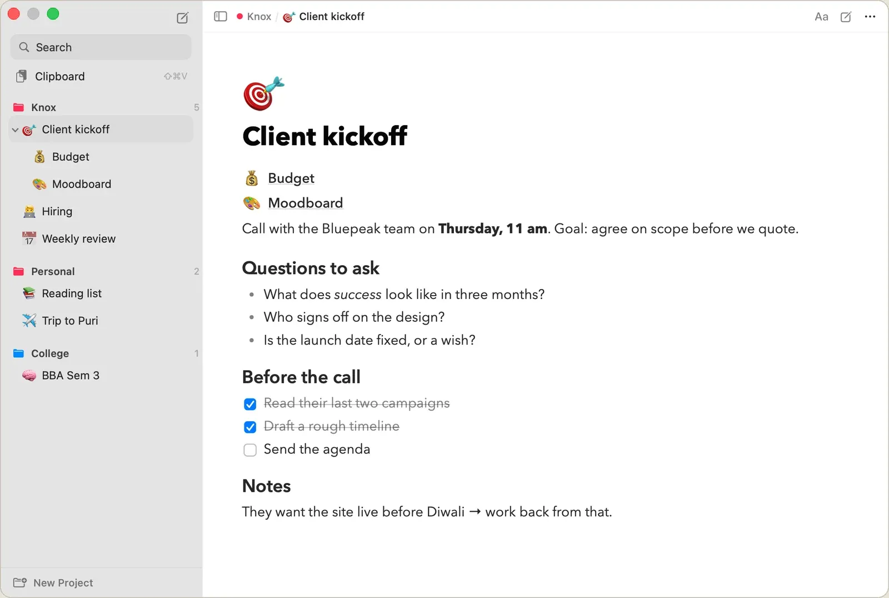Click the dartboard icon in breadcrumb
The width and height of the screenshot is (889, 598).
[x=288, y=17]
